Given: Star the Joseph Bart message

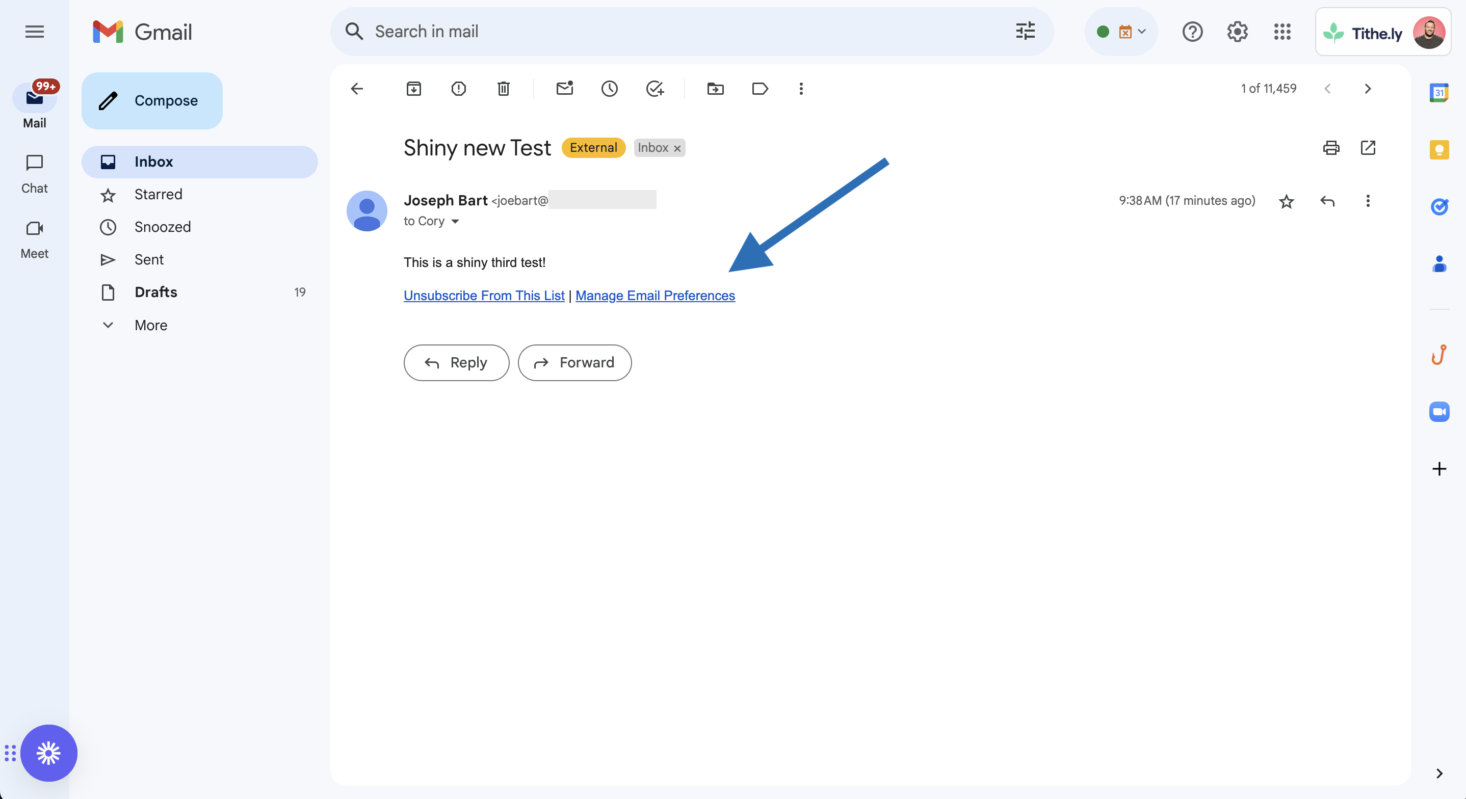Looking at the screenshot, I should (1287, 201).
